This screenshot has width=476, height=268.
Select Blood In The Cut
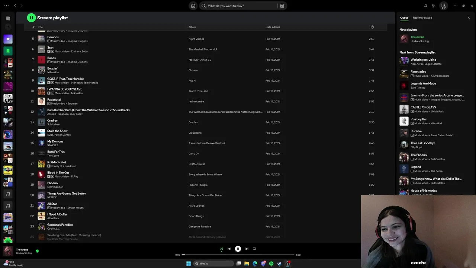pyautogui.click(x=58, y=173)
